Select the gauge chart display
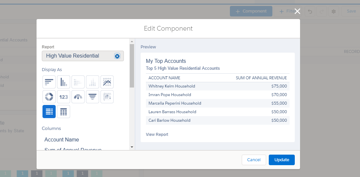This screenshot has width=360, height=177. (78, 97)
